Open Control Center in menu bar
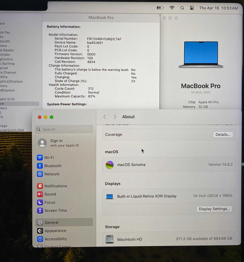Viewport: 244px width, 262px height. coord(192,8)
